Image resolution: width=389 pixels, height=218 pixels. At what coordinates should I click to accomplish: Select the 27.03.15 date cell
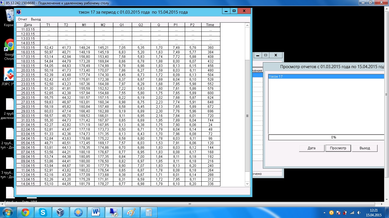pos(28,102)
